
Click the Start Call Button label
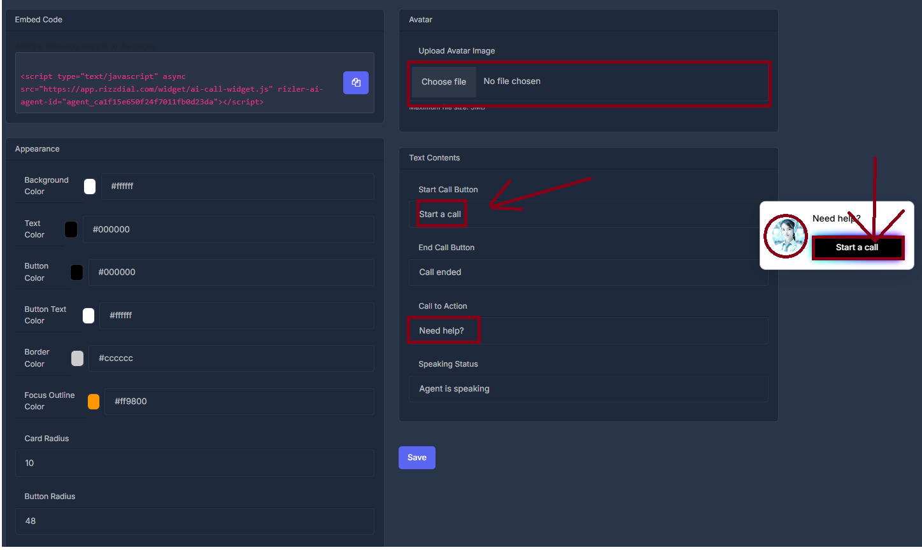448,190
